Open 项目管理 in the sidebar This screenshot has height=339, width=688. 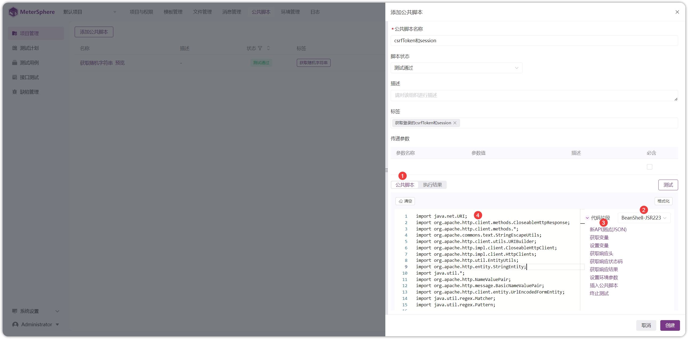[36, 33]
